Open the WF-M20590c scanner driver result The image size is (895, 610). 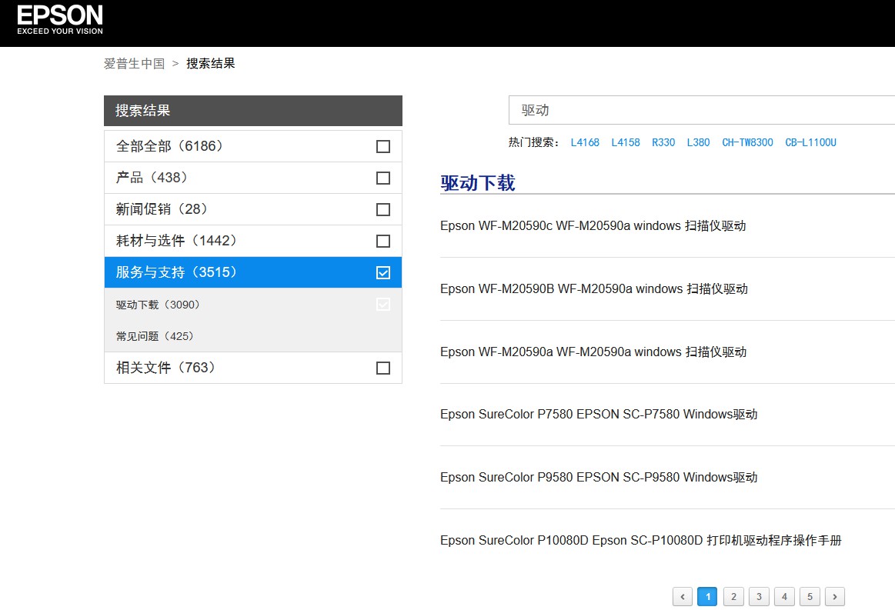point(593,225)
